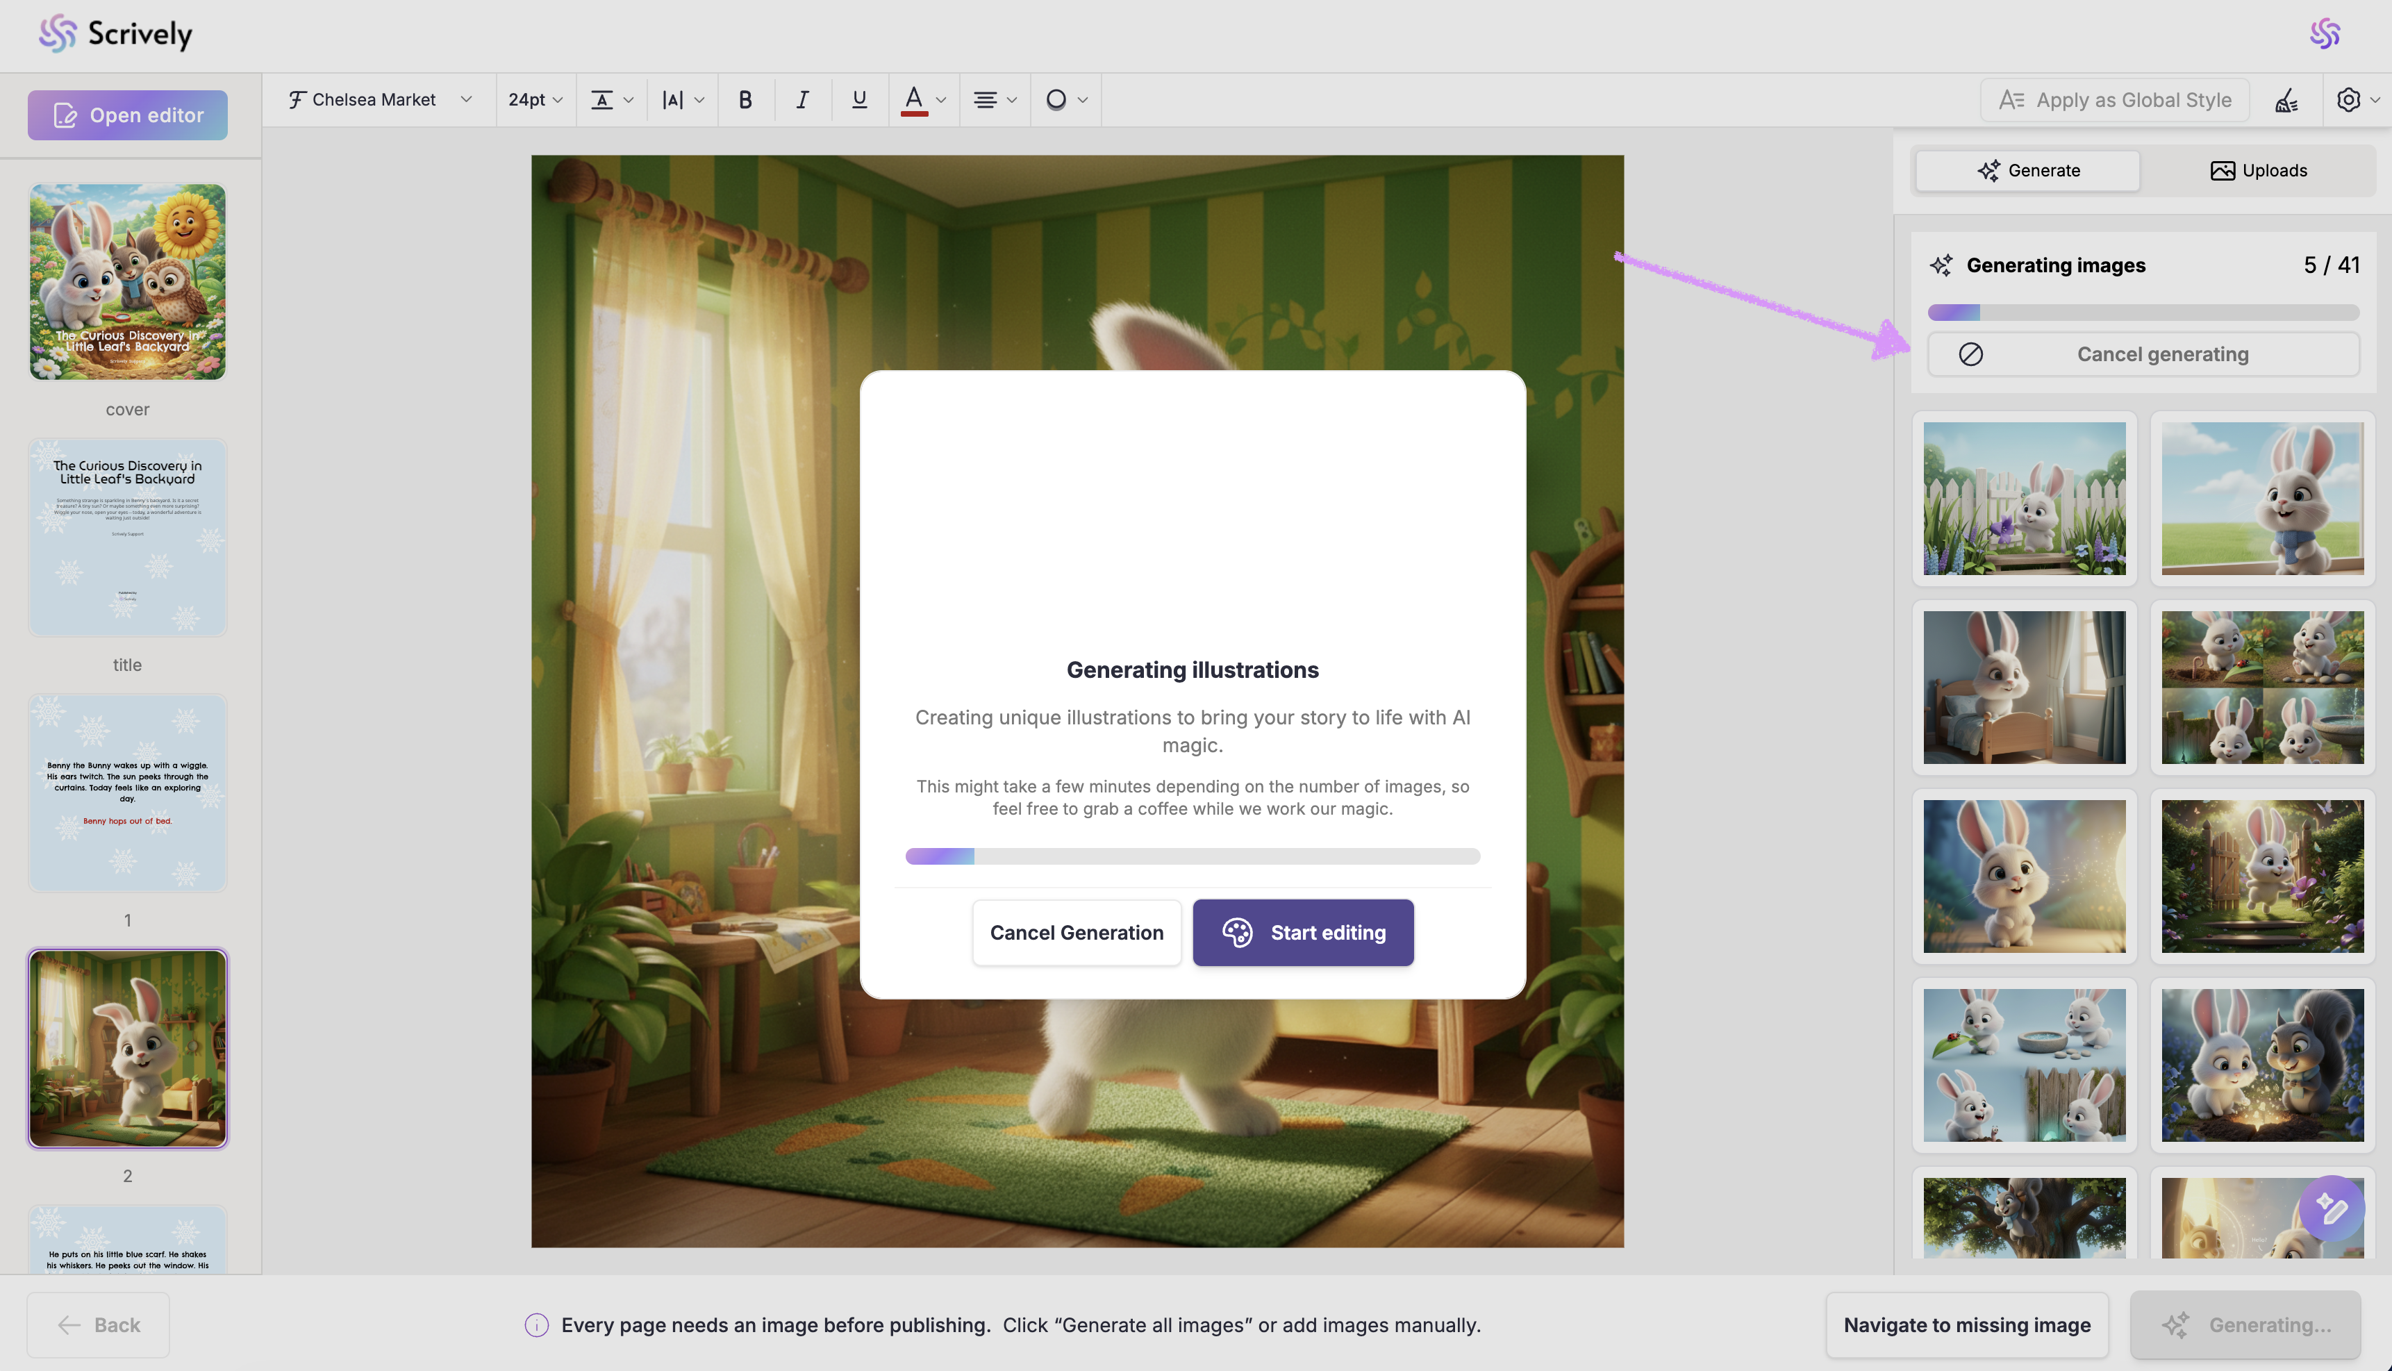Expand the 24pt font size dropdown
The image size is (2392, 1371).
coord(535,100)
